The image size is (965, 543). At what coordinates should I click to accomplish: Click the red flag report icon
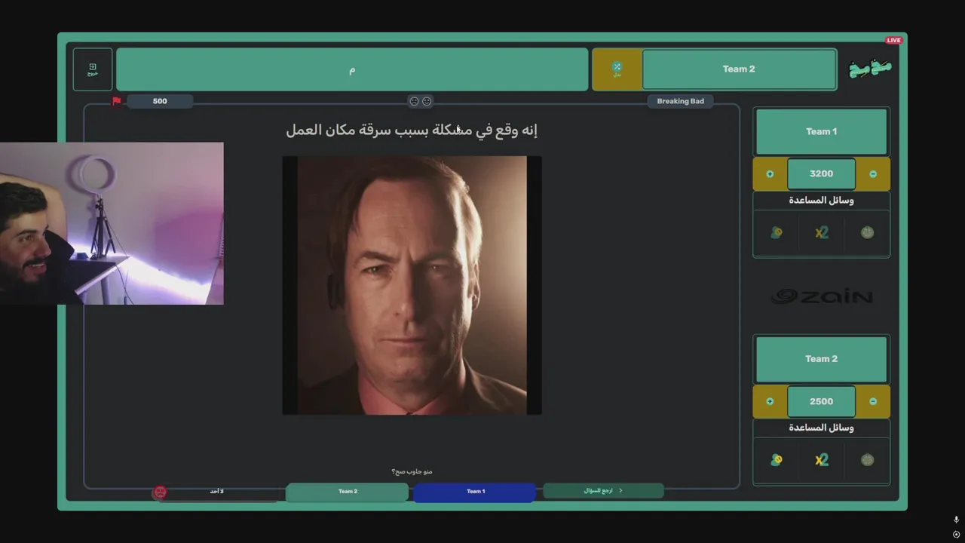tap(117, 101)
